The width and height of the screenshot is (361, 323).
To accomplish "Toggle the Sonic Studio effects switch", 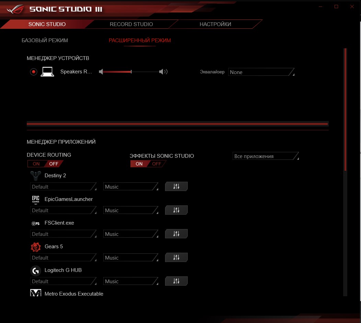I will pyautogui.click(x=148, y=164).
